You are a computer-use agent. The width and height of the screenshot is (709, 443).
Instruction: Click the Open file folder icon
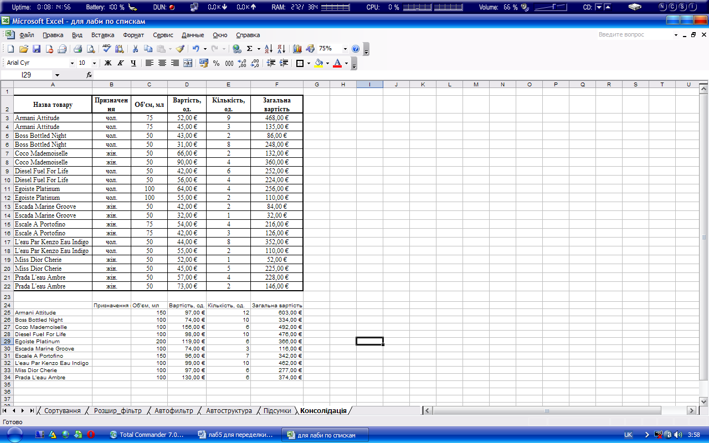click(24, 49)
